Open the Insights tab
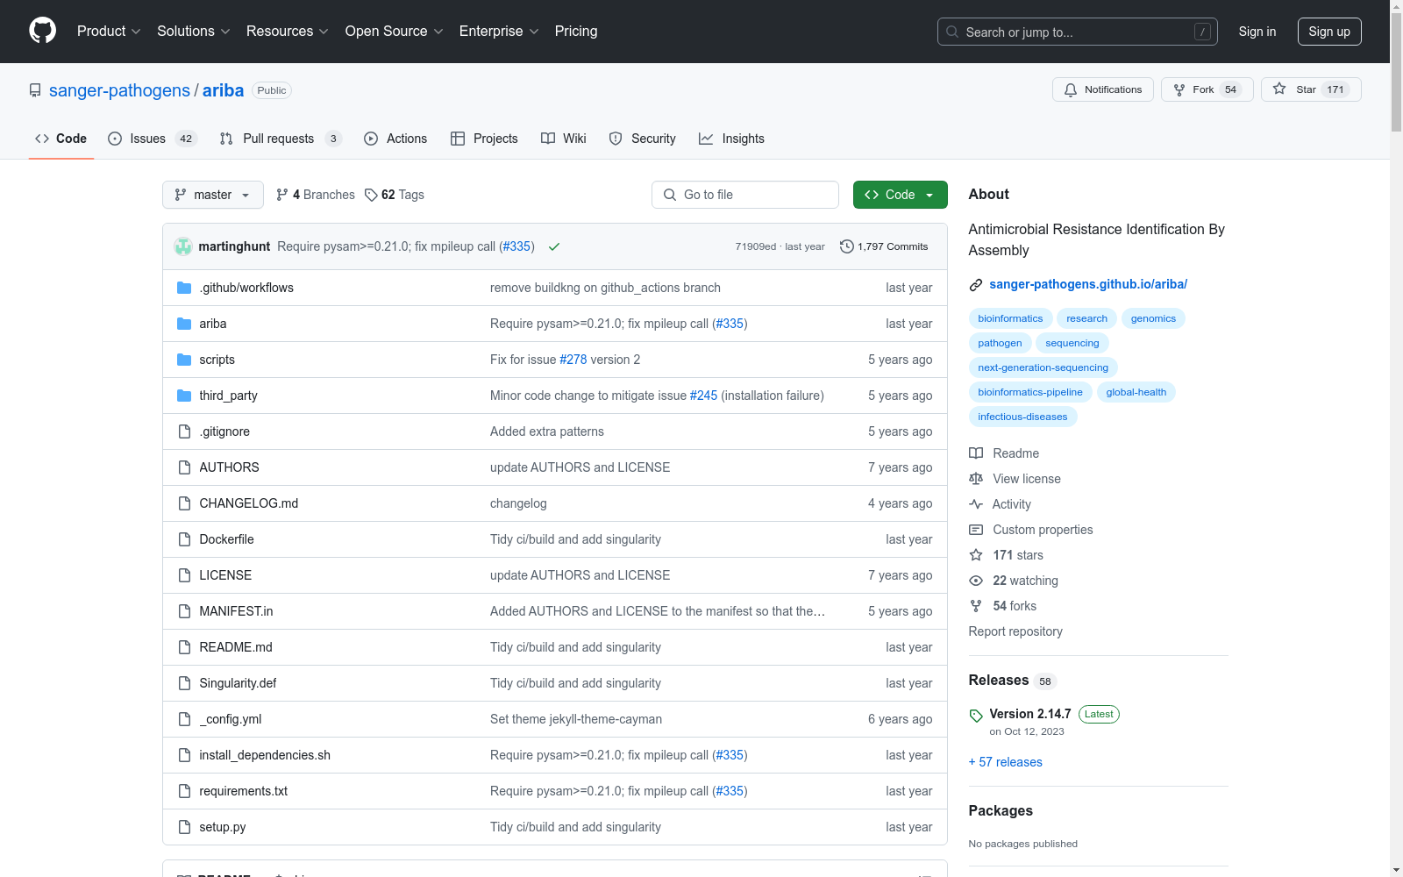Viewport: 1403px width, 877px height. coord(732,139)
